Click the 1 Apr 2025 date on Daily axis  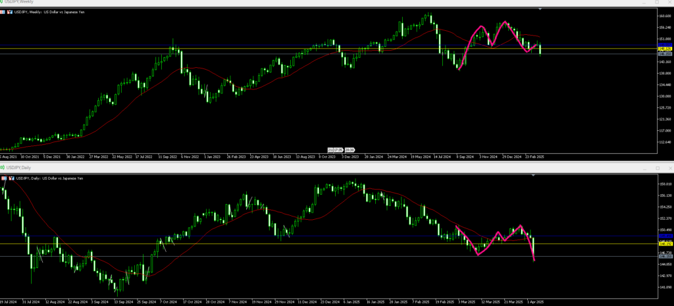point(536,301)
